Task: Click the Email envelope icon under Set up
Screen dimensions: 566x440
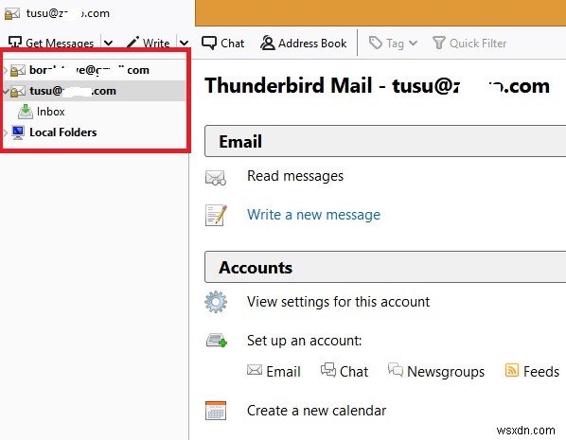Action: click(x=255, y=370)
